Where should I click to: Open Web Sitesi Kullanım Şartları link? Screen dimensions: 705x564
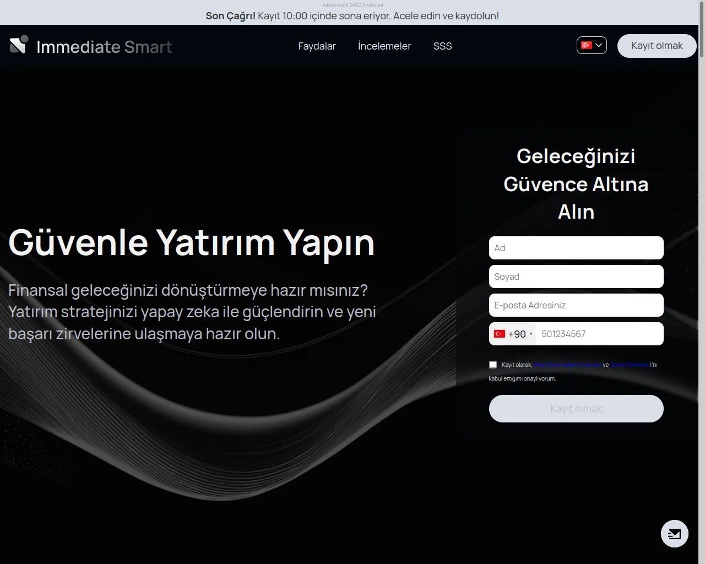click(567, 365)
